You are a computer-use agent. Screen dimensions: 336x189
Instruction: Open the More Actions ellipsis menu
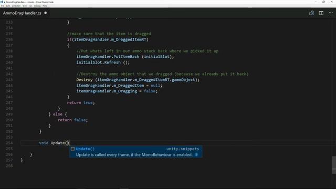point(331,13)
